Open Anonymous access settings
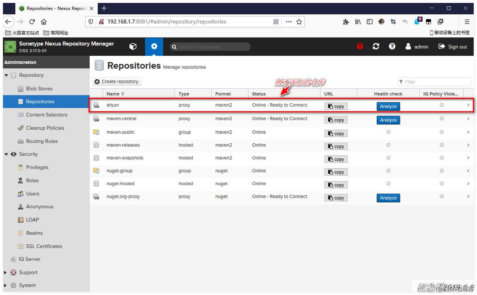The image size is (477, 295). click(39, 206)
